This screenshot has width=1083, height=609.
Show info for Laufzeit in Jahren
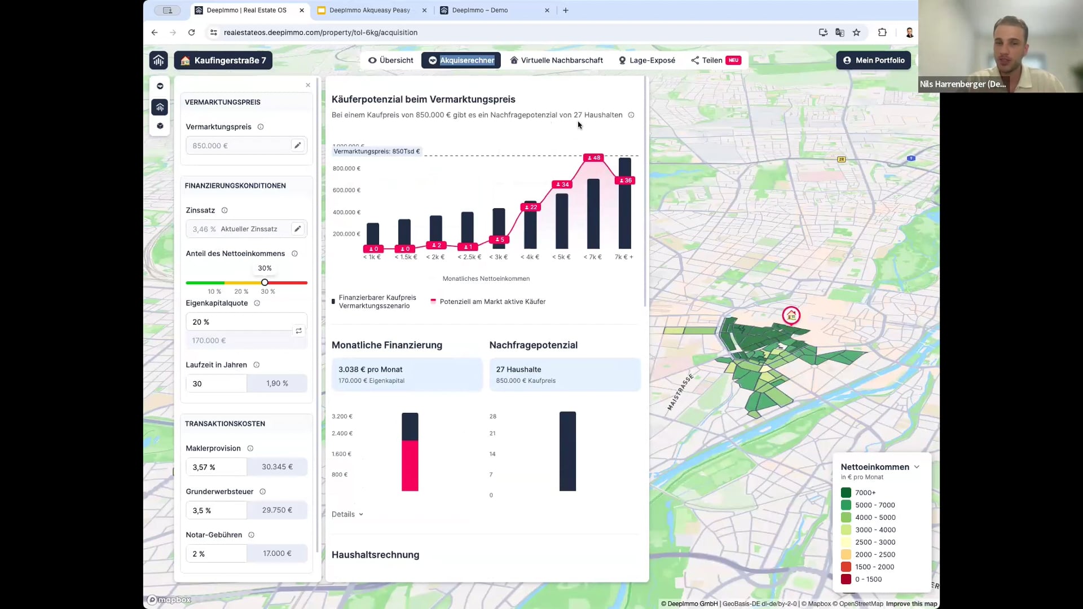tap(257, 365)
